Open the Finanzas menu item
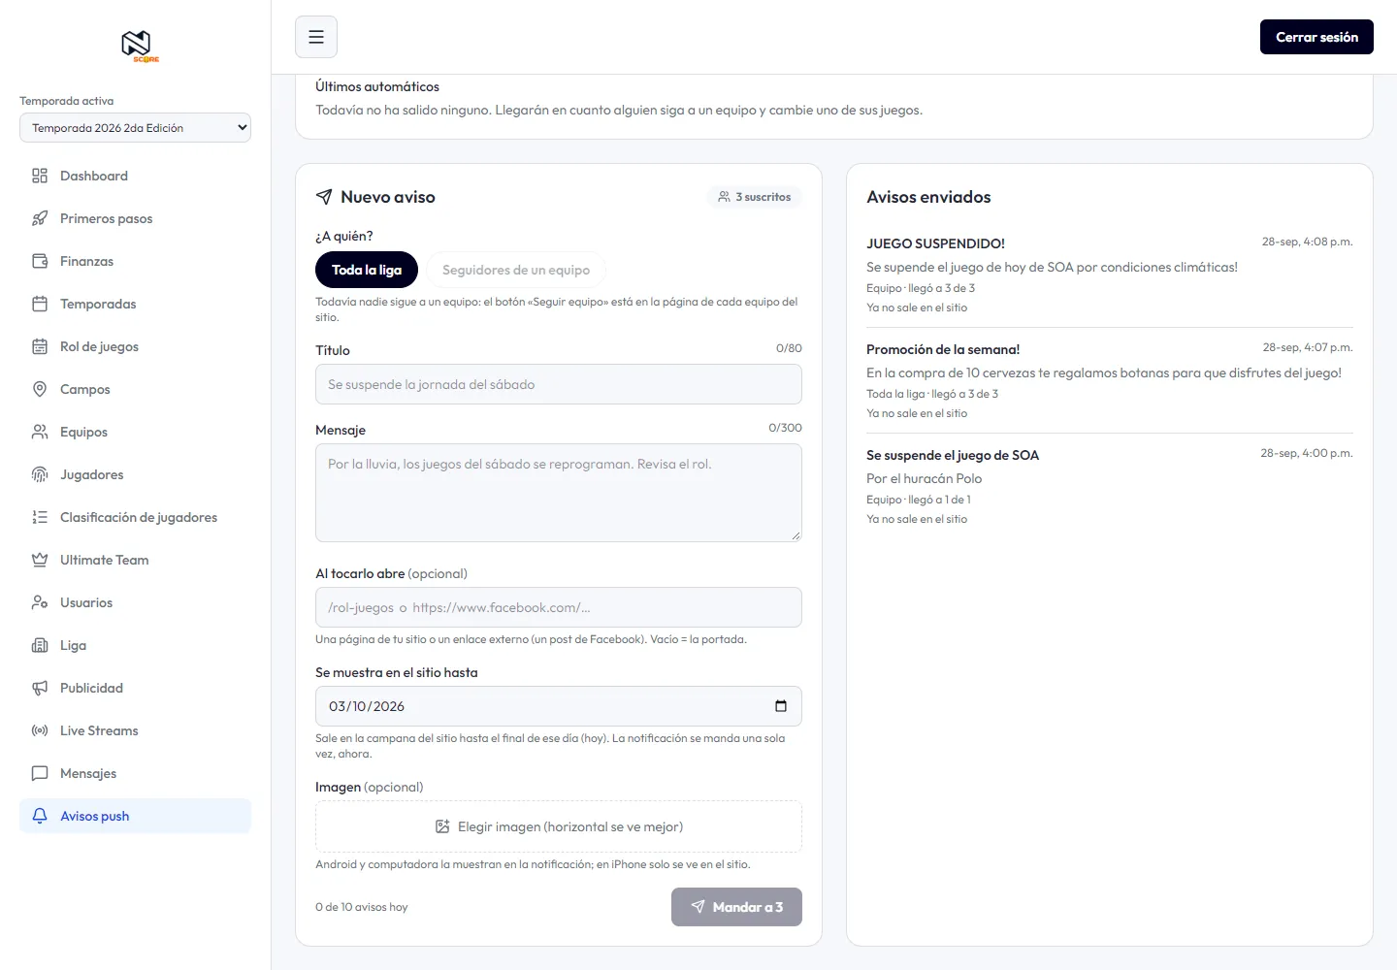 click(x=135, y=261)
